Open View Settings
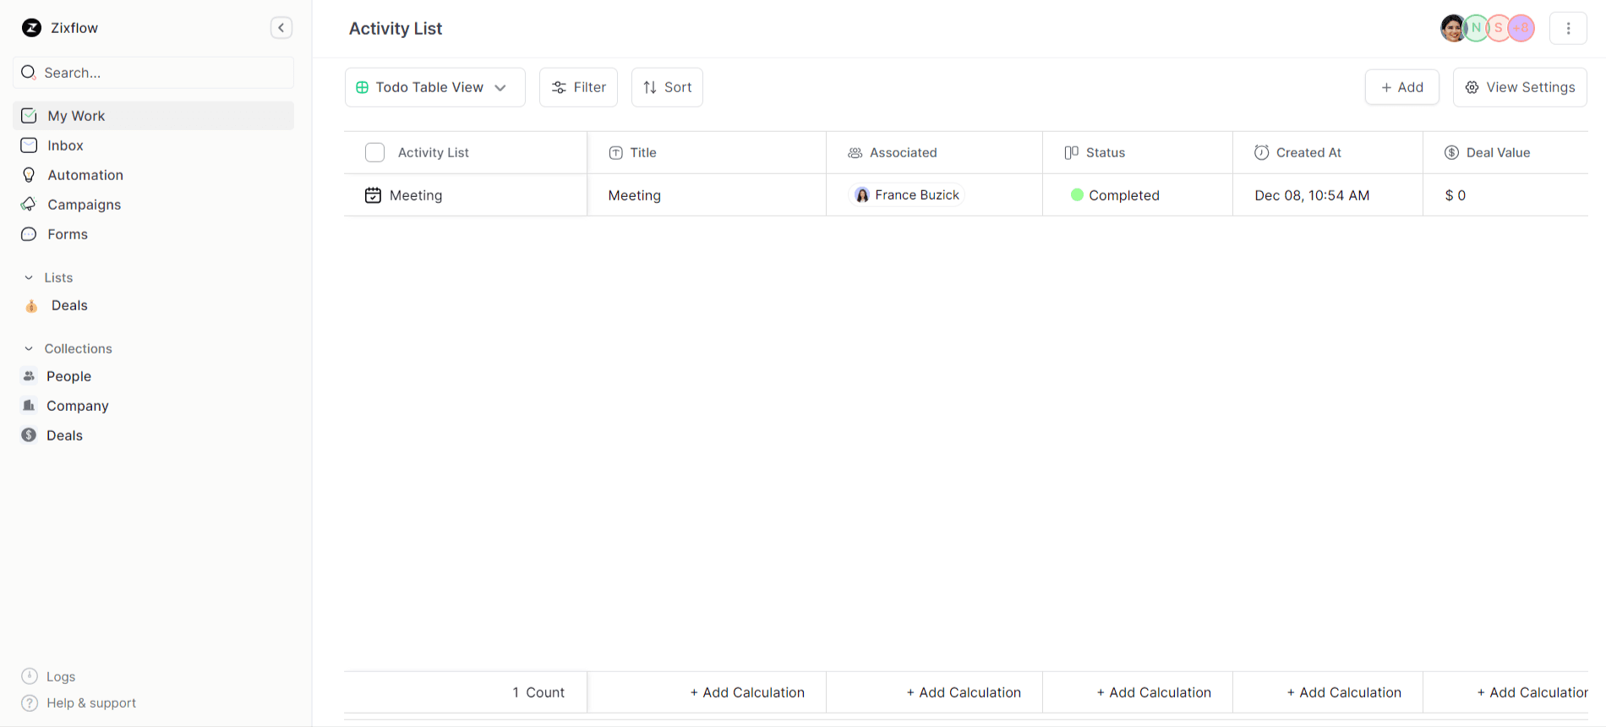The width and height of the screenshot is (1606, 727). tap(1519, 87)
